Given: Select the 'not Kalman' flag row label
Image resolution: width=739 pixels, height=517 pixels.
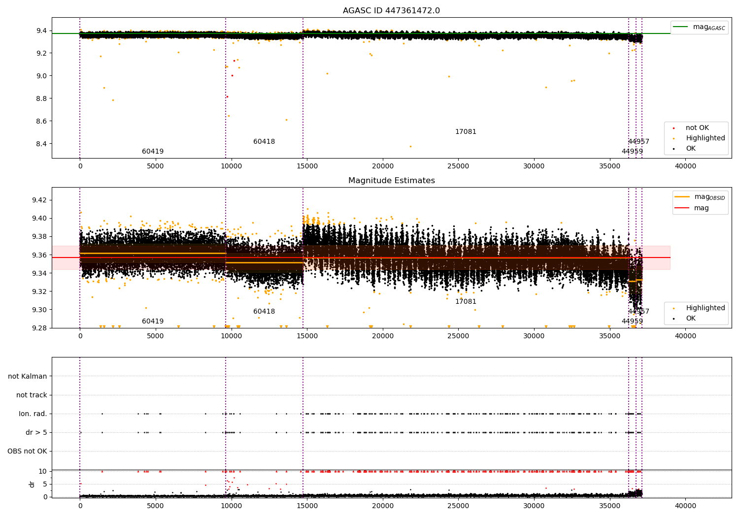Looking at the screenshot, I should (28, 377).
